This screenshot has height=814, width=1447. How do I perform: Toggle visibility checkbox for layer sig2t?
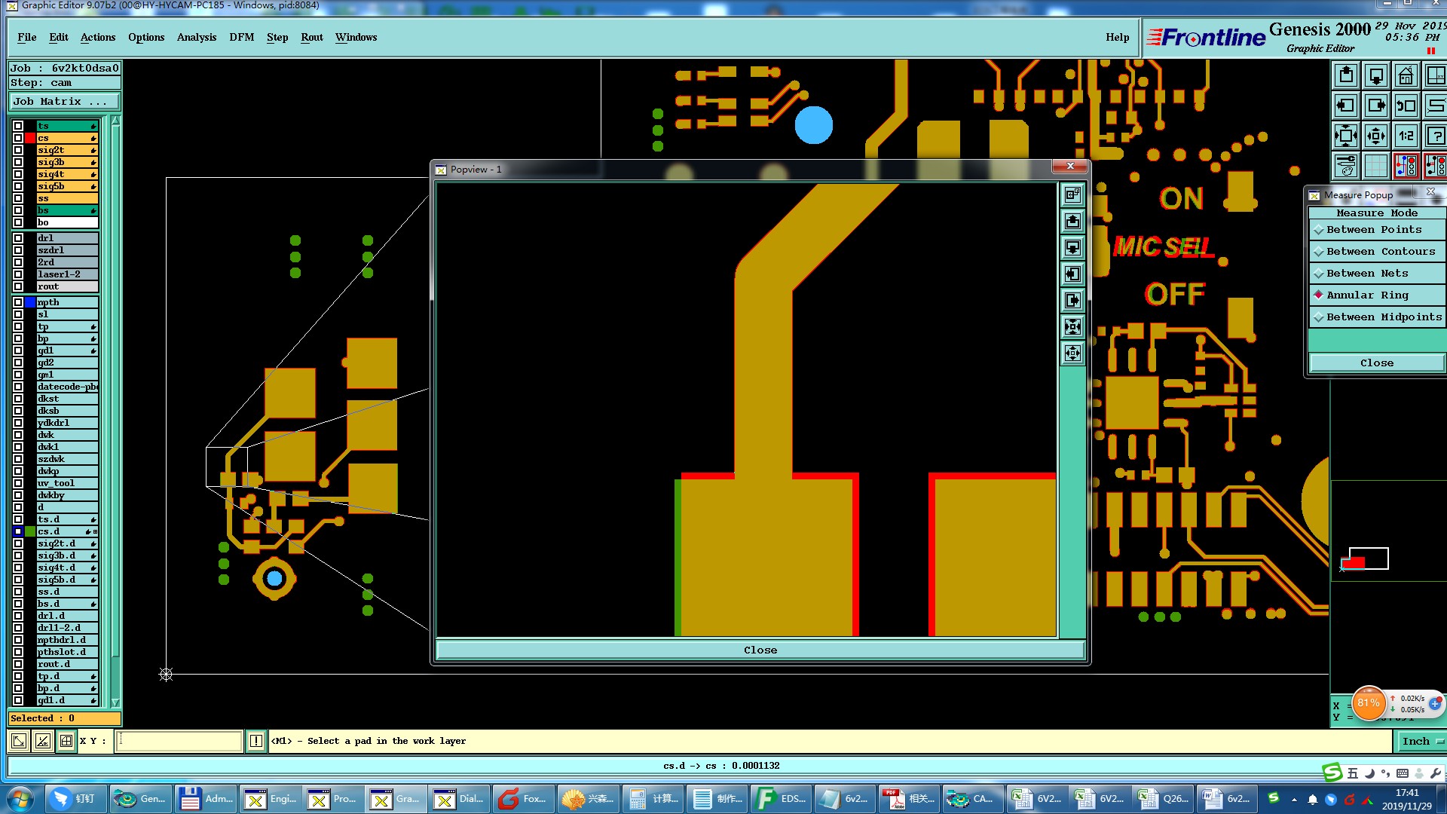point(18,150)
